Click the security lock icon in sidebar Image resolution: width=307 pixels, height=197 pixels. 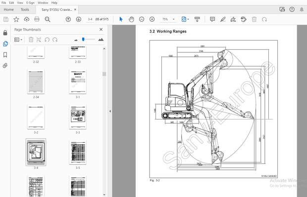click(5, 33)
